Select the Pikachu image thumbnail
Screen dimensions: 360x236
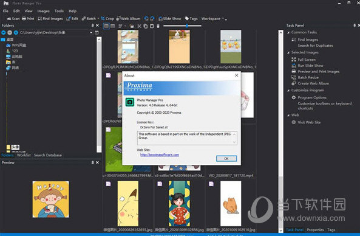click(x=128, y=203)
